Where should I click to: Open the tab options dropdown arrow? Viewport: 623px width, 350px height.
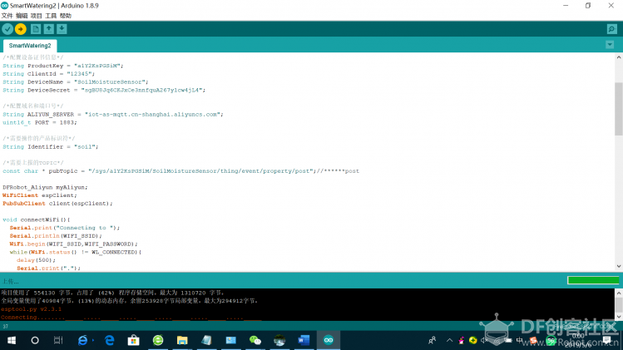click(610, 45)
